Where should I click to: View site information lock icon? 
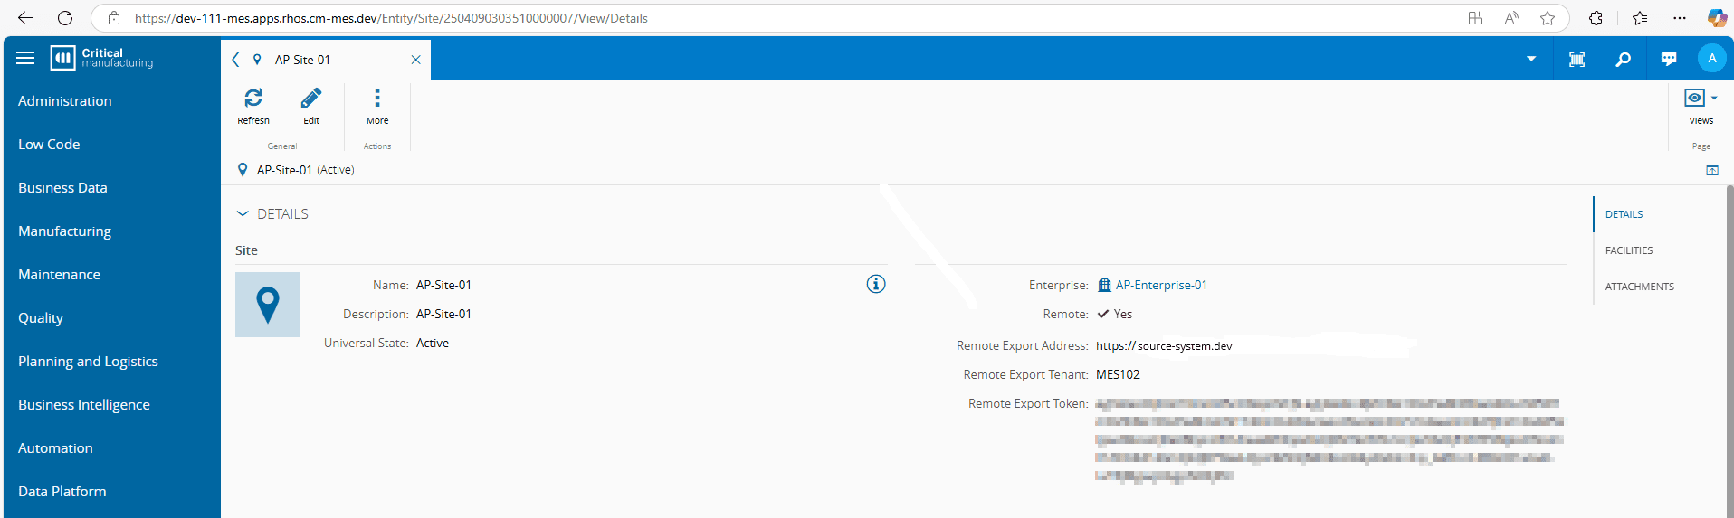coord(114,18)
